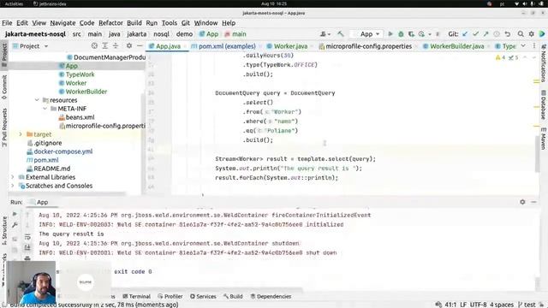The image size is (548, 308).
Task: Open the Profiler tool window
Action: (x=170, y=297)
